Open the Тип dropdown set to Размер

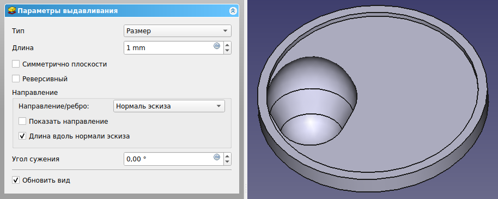[x=177, y=31]
